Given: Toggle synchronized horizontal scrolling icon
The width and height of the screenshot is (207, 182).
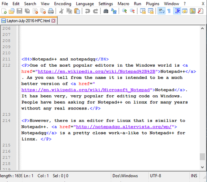Looking at the screenshot, I should 151,11.
